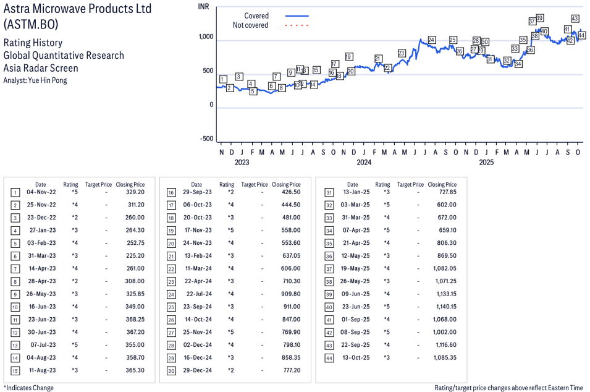Select chart marker 3 on the chart
Viewport: 590px width, 392px height.
[x=238, y=77]
